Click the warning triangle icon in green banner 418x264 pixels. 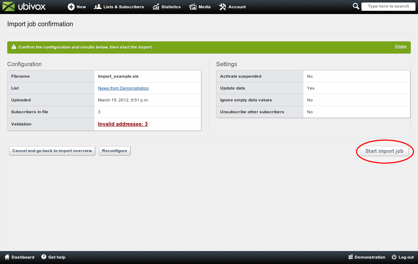(x=14, y=47)
